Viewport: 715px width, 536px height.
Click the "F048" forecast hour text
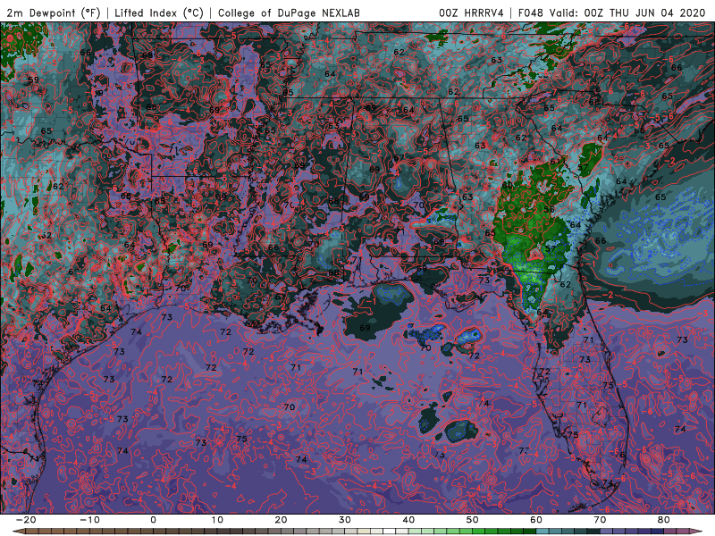coord(530,13)
